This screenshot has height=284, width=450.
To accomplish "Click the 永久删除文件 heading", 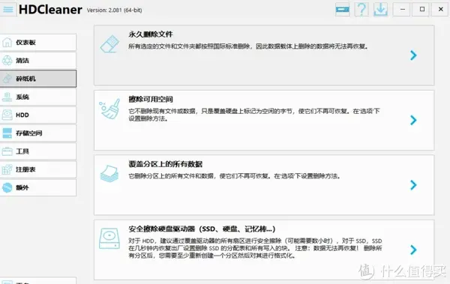I will 151,34.
